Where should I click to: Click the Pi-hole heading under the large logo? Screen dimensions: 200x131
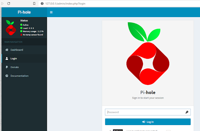tap(148, 92)
